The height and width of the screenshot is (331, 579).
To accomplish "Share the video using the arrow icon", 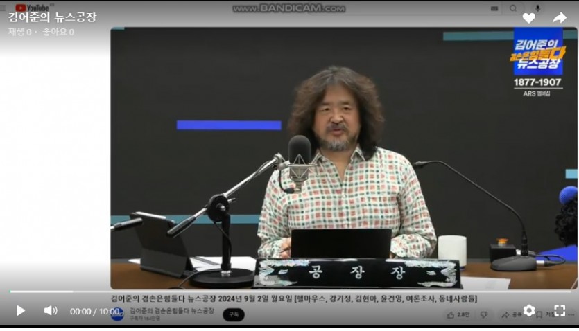I will 560,17.
